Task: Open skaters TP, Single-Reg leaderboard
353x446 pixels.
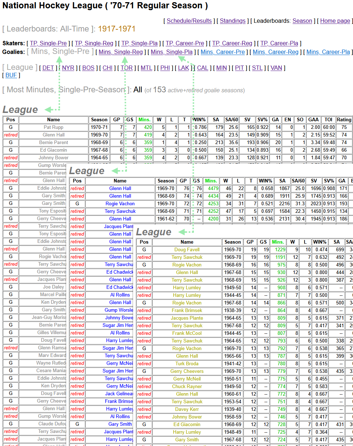Action: [x=94, y=43]
